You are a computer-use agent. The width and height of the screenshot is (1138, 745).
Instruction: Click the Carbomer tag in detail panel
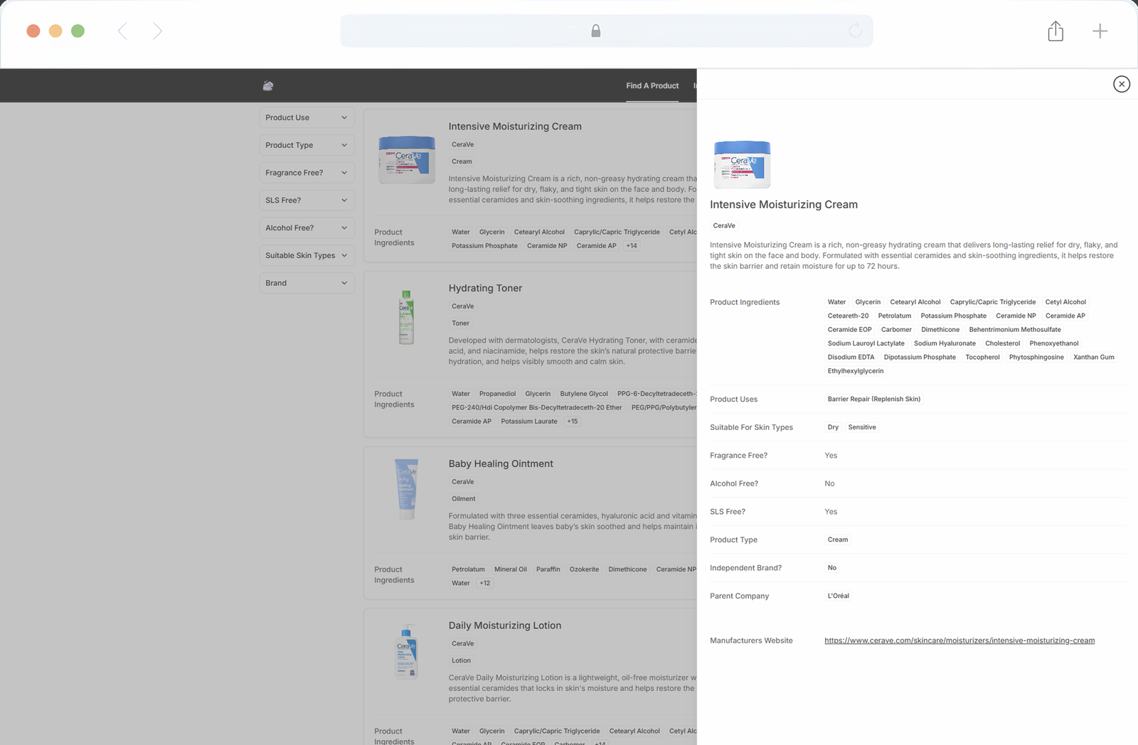tap(896, 330)
